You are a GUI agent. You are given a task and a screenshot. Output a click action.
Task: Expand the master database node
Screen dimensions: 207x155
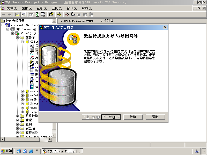(22, 91)
